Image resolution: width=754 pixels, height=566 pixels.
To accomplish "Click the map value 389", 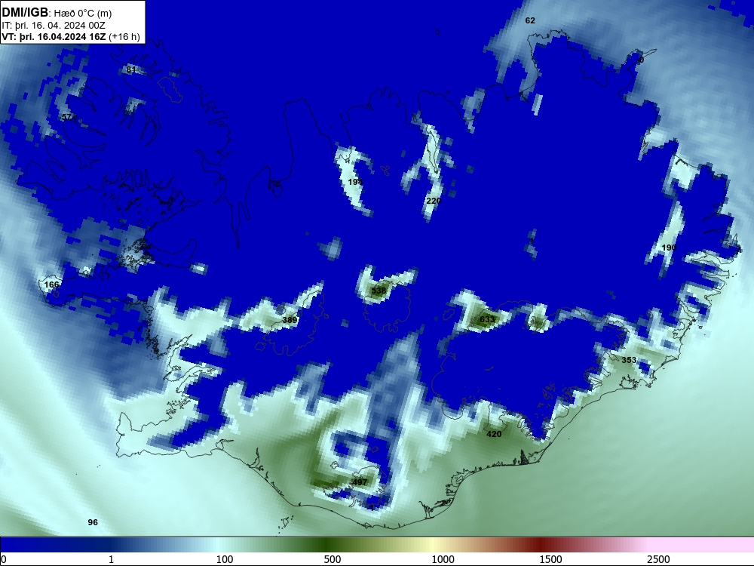I will [x=290, y=320].
